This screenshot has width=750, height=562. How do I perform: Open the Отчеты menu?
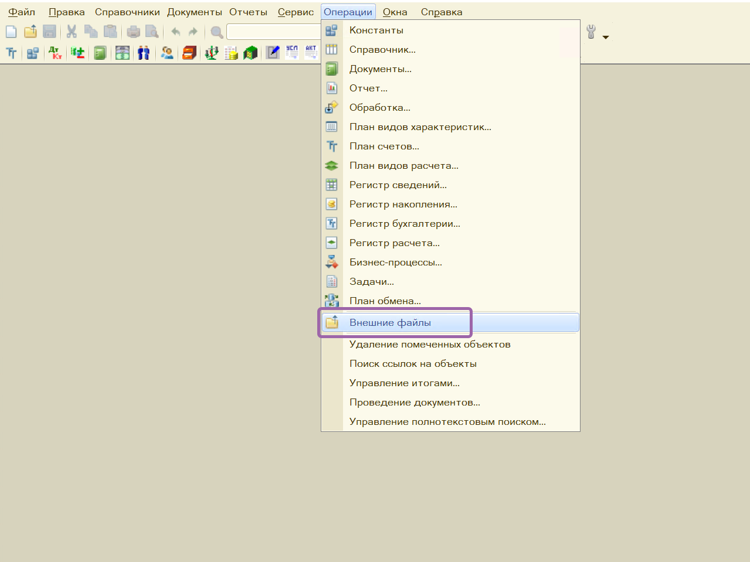(248, 12)
